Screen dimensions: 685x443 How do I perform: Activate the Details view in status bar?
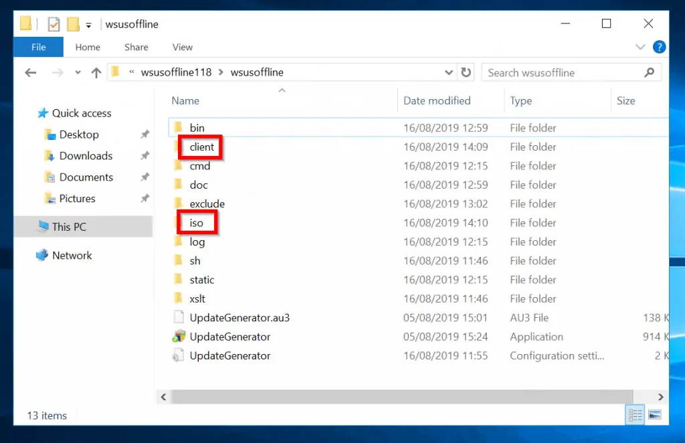pyautogui.click(x=635, y=414)
